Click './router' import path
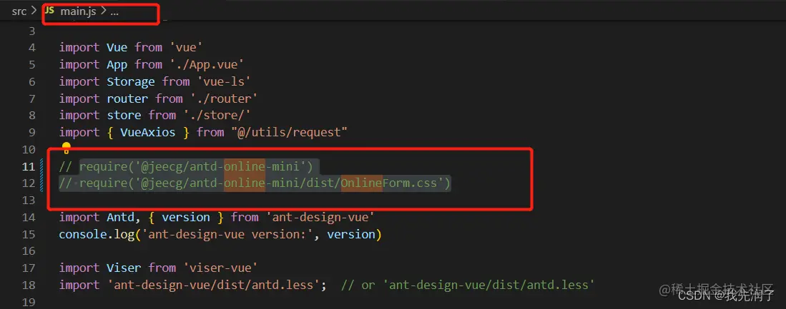Screen dimensions: 786x309 click(x=224, y=98)
